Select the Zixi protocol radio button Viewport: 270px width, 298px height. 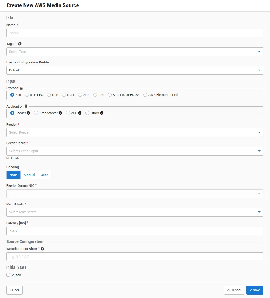tap(12, 95)
